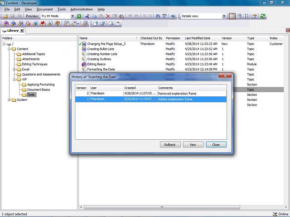Open the Administration menu
The image size is (290, 217).
[x=82, y=9]
